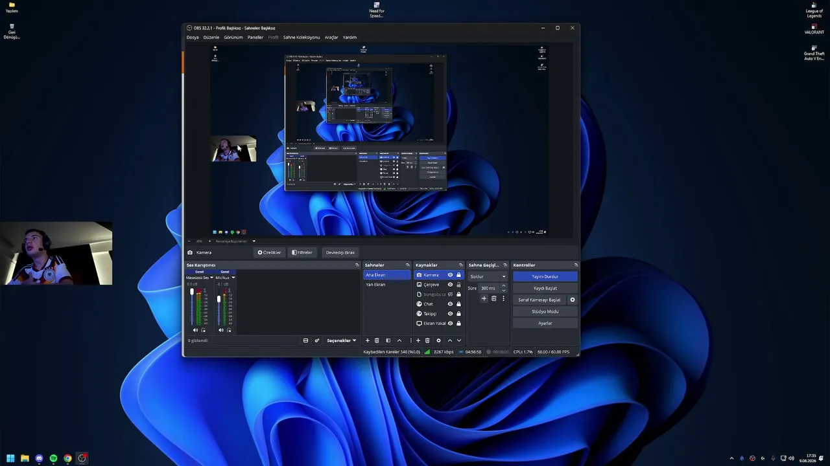Open OBS Ayarlar settings button
The width and height of the screenshot is (830, 466).
[545, 323]
